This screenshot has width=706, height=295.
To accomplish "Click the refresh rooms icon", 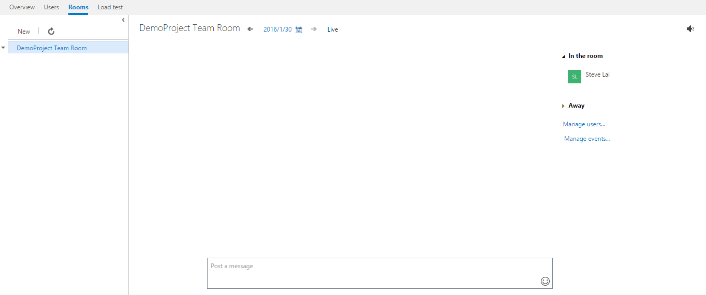I will click(51, 32).
